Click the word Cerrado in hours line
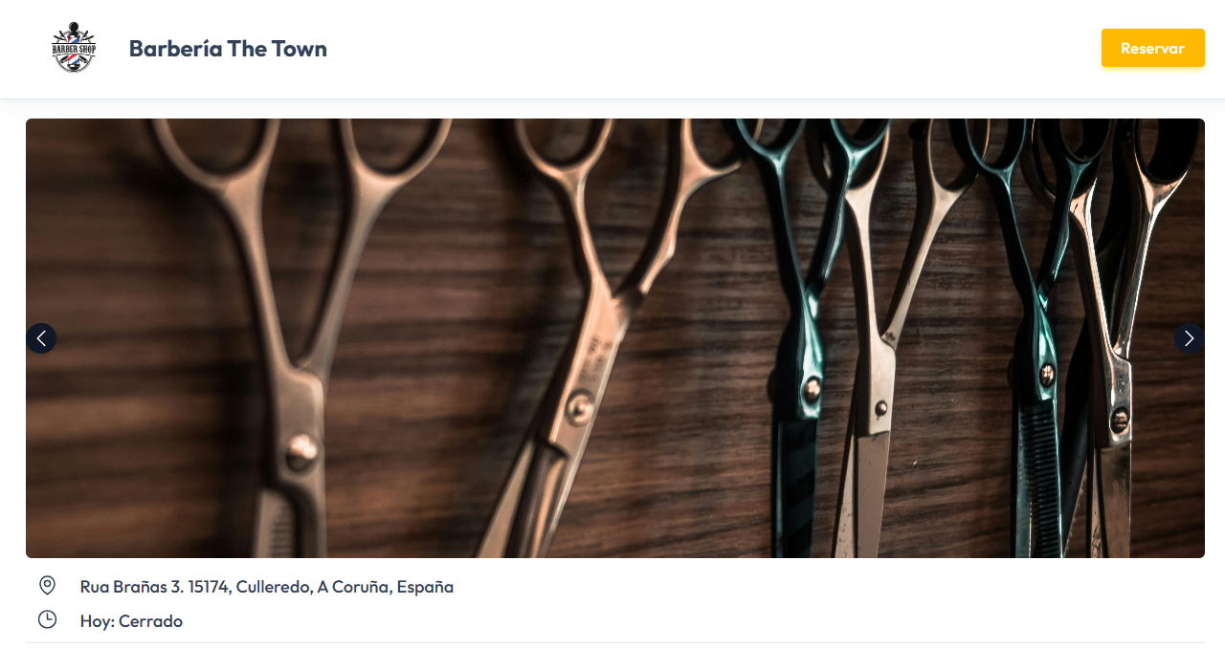The image size is (1225, 669). 150,621
